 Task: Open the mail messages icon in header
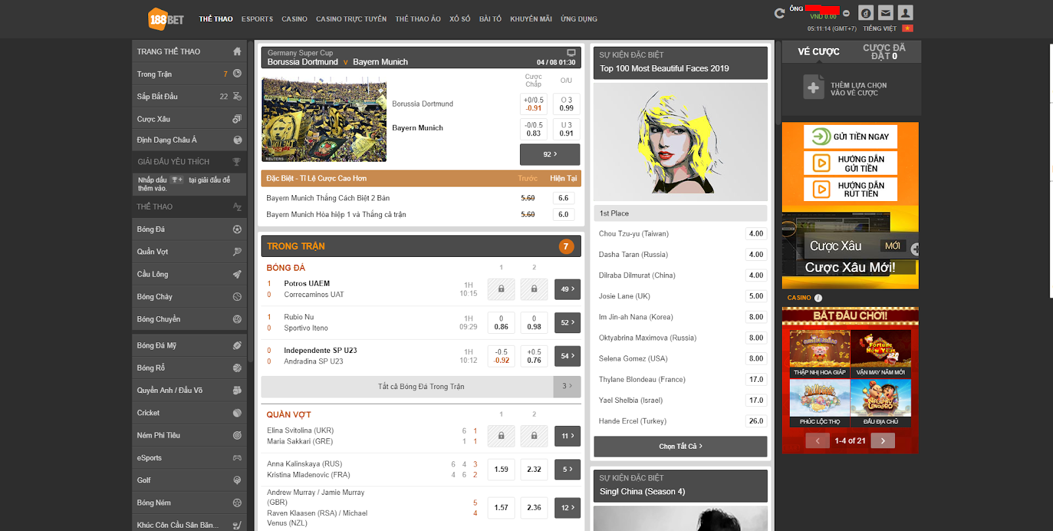(x=886, y=12)
